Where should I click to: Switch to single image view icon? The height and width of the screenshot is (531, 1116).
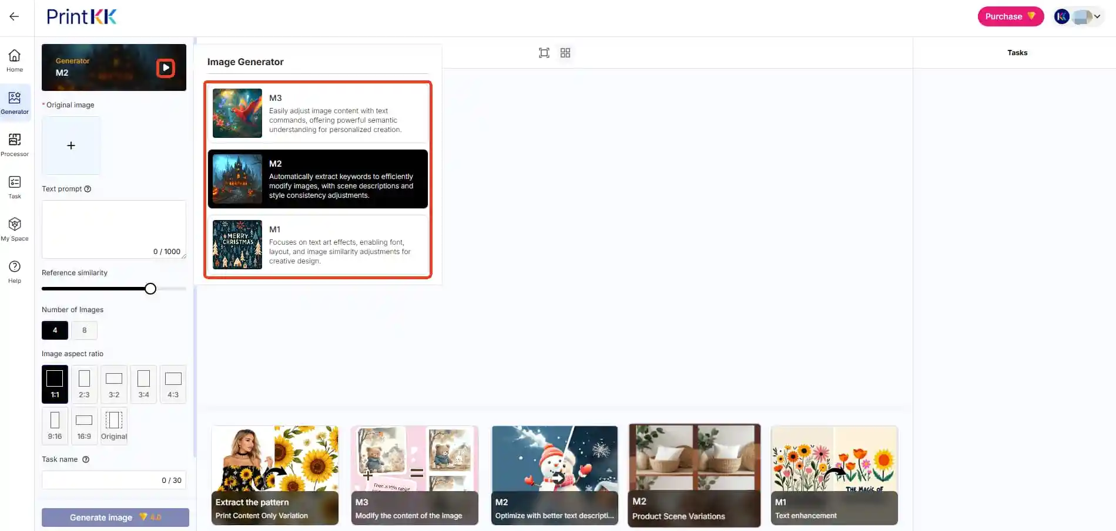point(544,53)
